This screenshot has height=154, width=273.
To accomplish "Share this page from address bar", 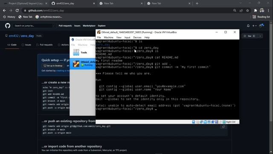I will coord(241,10).
